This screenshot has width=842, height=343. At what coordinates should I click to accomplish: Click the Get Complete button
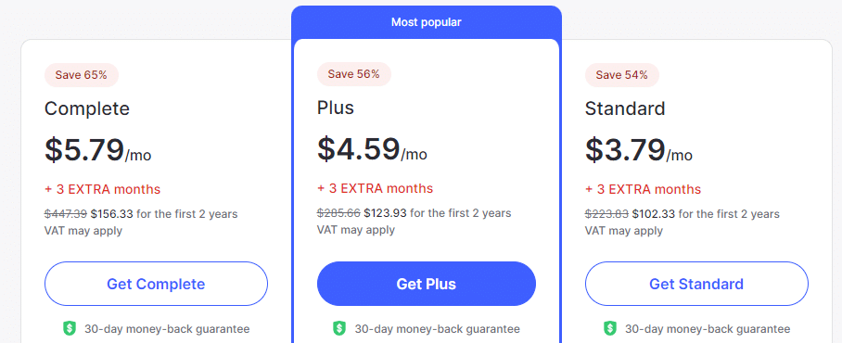click(x=156, y=284)
